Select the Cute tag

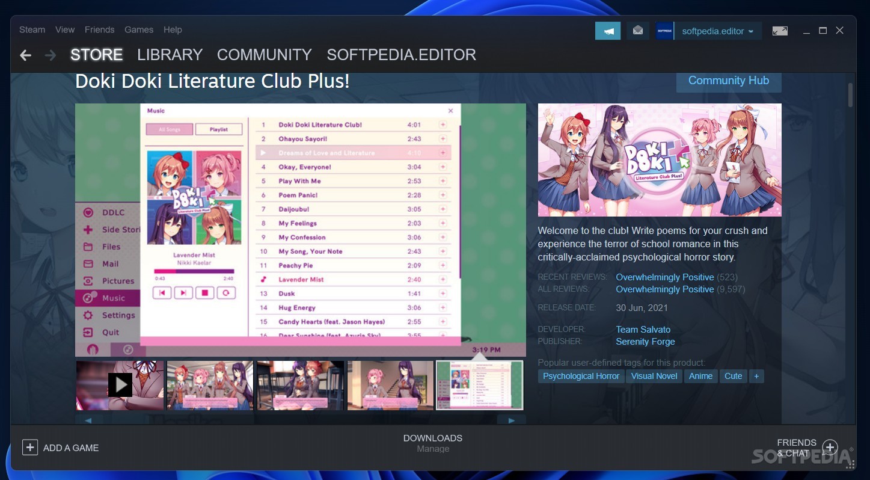(733, 376)
